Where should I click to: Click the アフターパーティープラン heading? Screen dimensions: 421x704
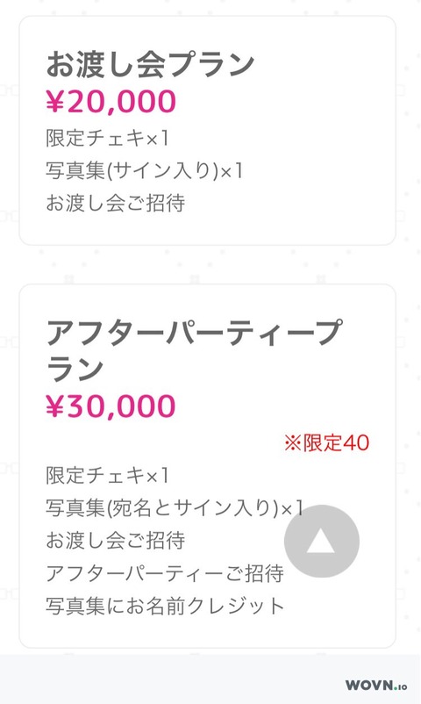click(x=194, y=350)
